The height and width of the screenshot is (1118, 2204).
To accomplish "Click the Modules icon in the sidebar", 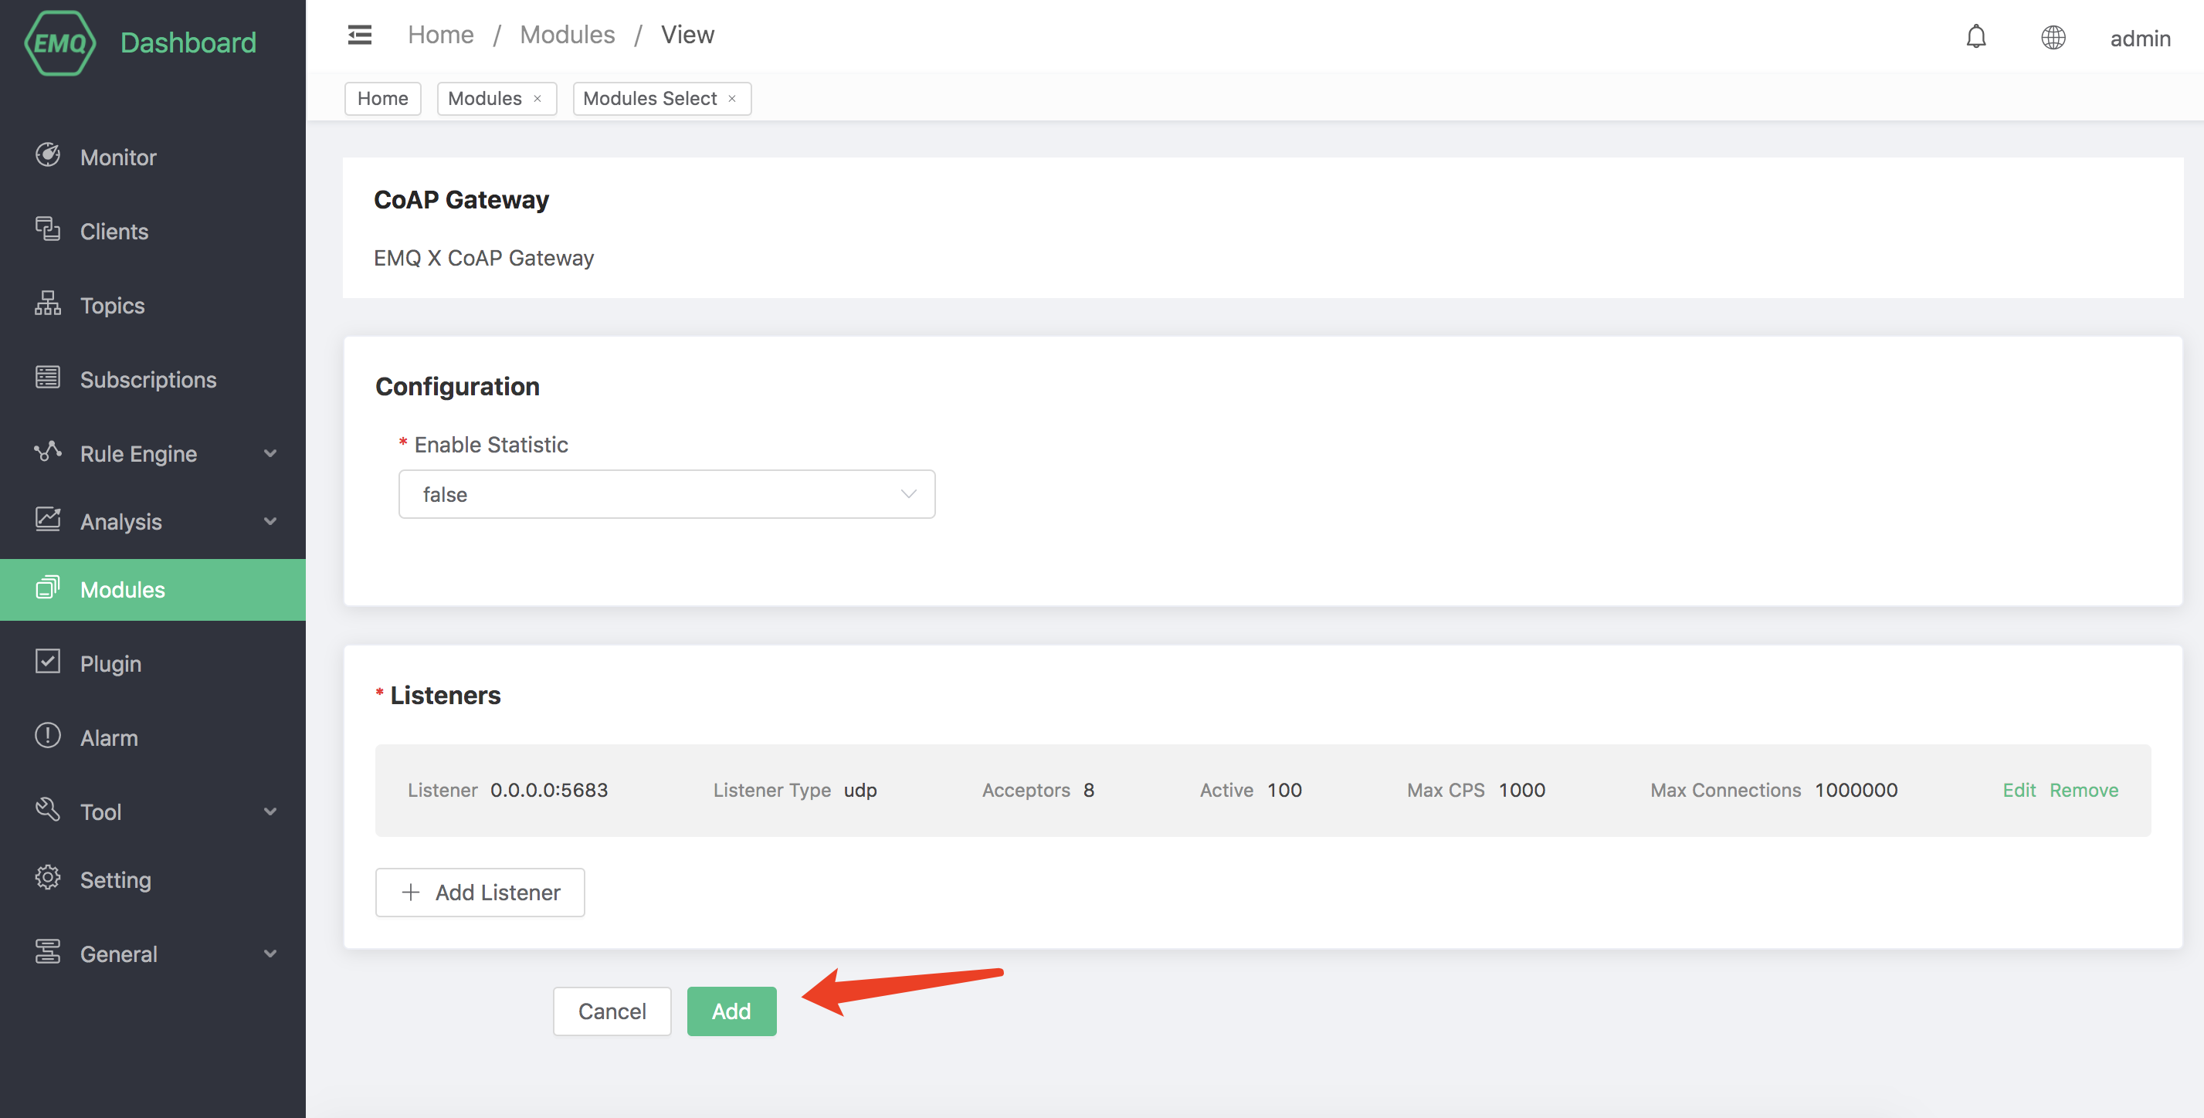I will point(48,588).
